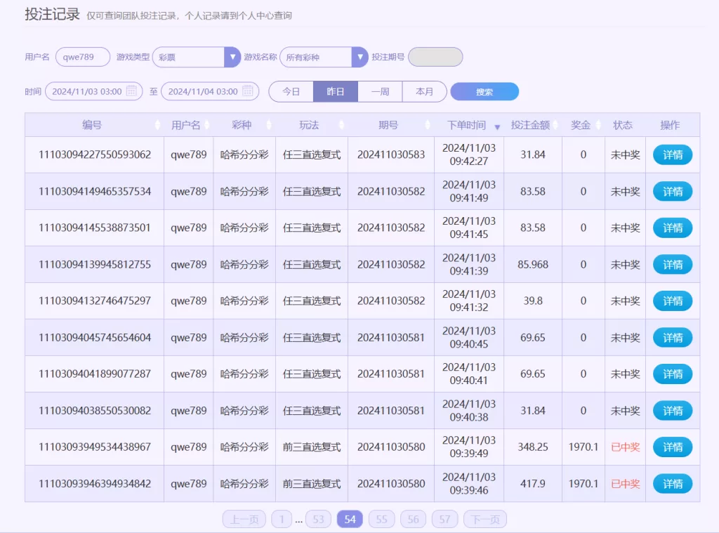Expand the 游戏类型 彩票 dropdown

tap(232, 58)
